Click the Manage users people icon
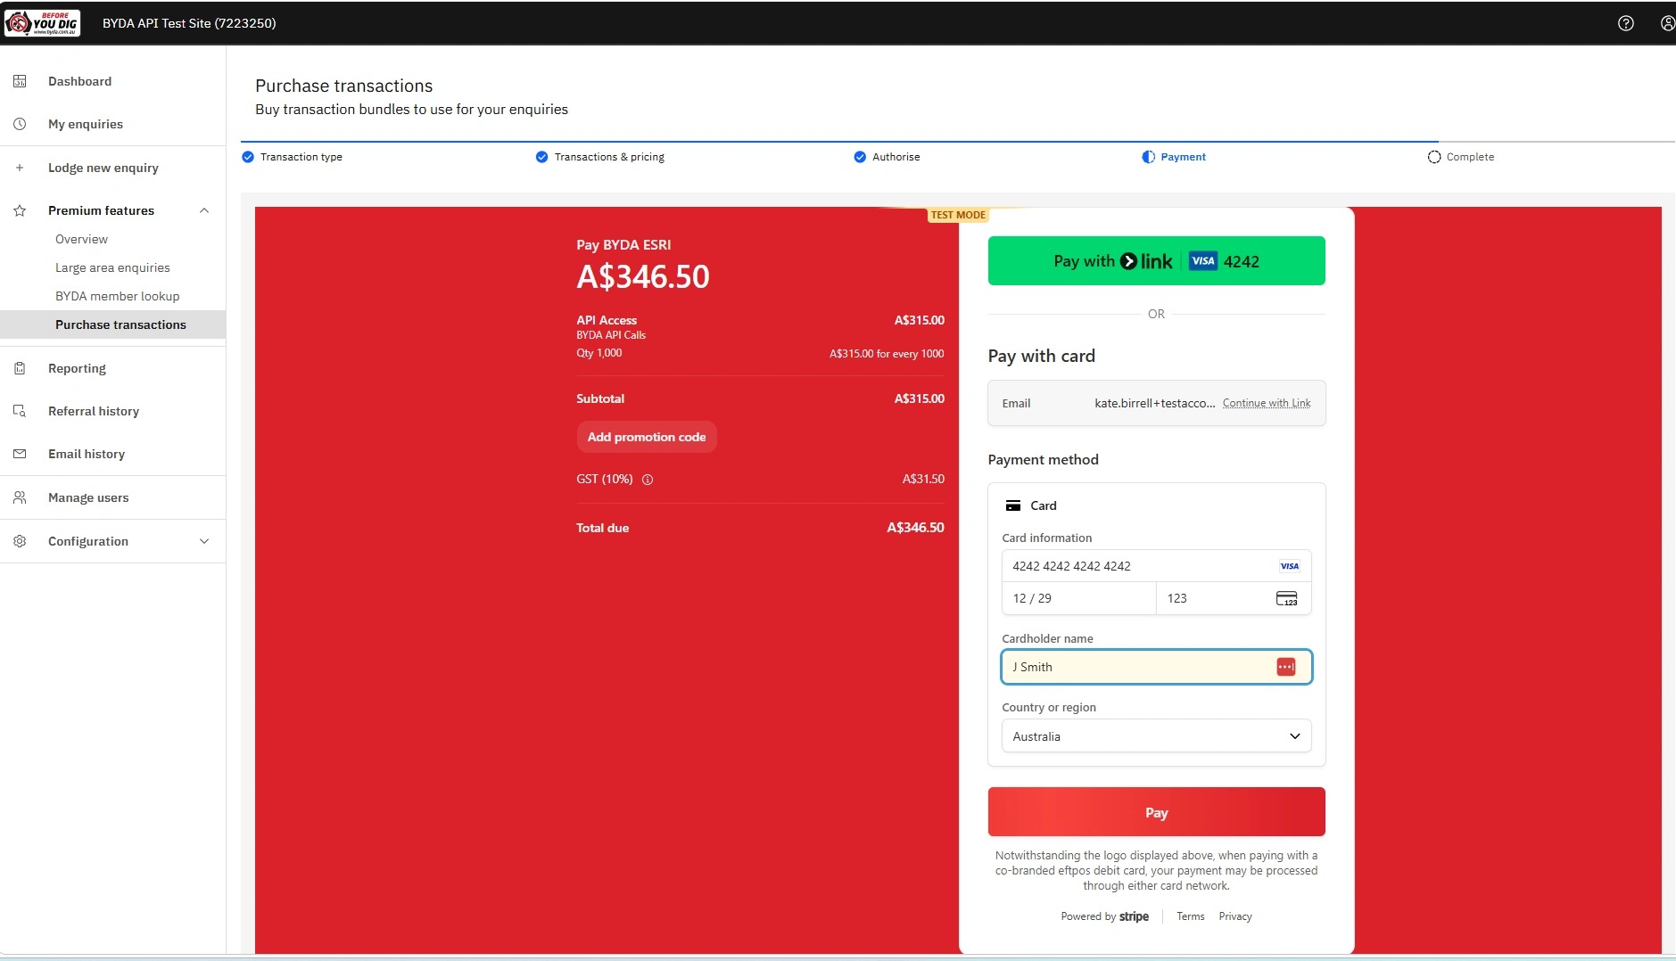 click(20, 497)
